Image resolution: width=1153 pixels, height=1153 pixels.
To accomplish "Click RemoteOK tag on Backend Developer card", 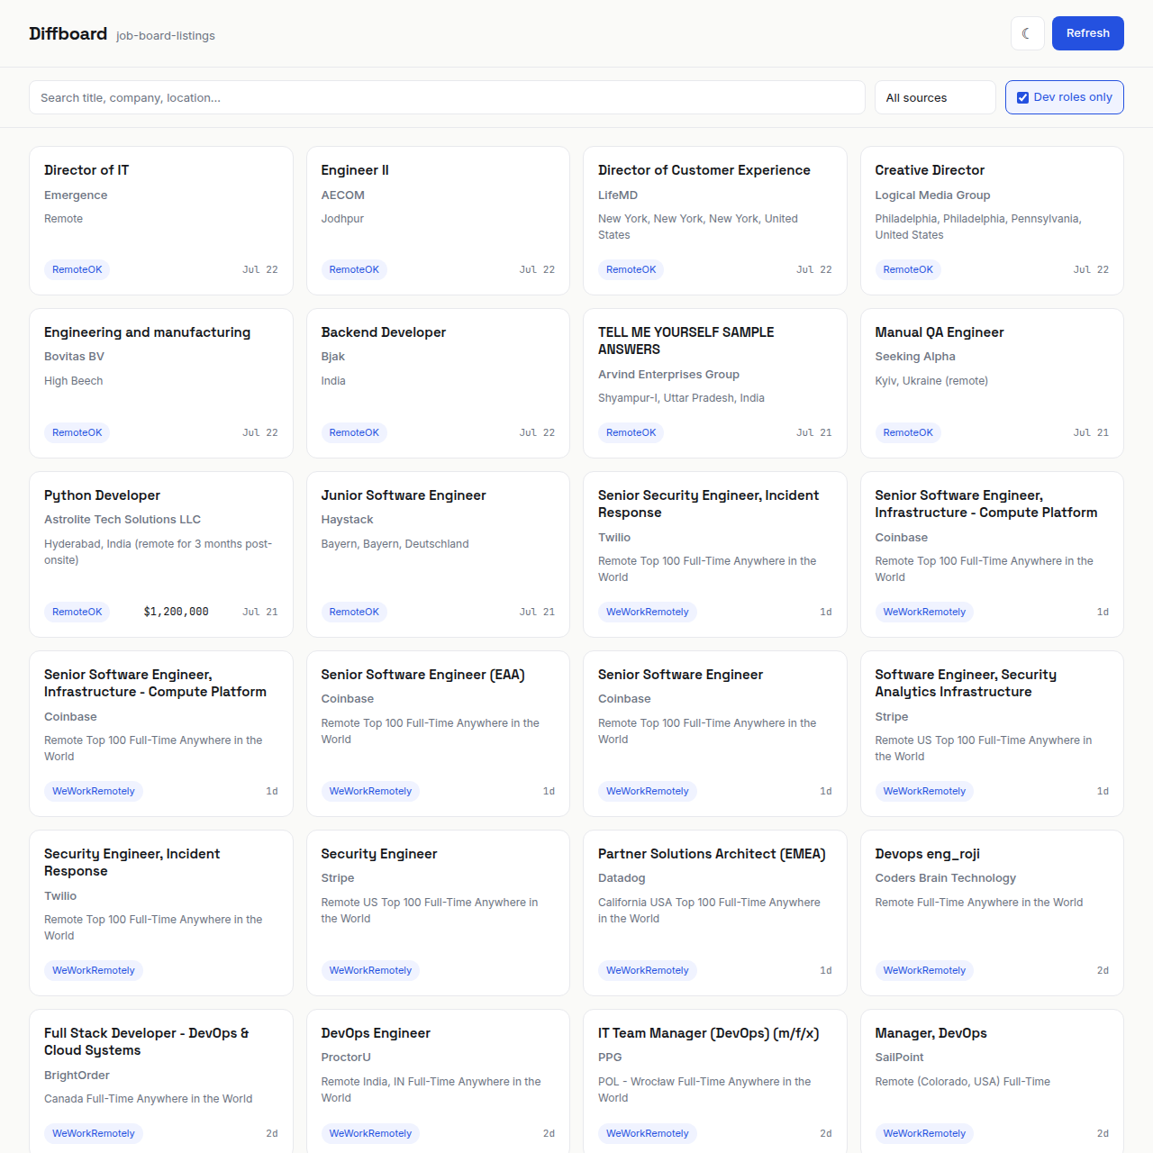I will [x=354, y=432].
